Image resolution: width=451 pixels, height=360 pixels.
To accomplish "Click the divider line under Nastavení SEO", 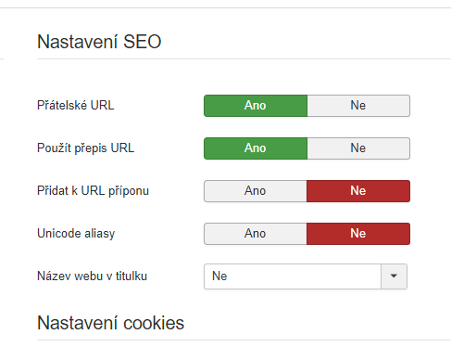I will 244,58.
